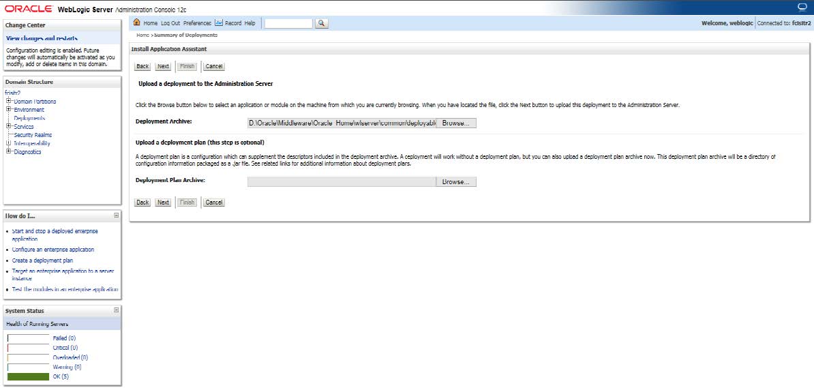The height and width of the screenshot is (388, 814).
Task: Click the Deployment Plan Archive field
Action: [342, 182]
